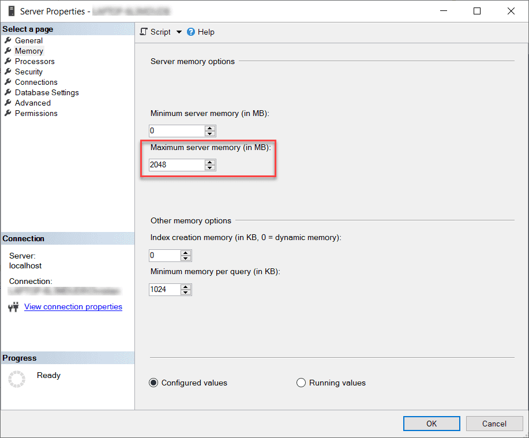The width and height of the screenshot is (529, 438).
Task: Click the wrench icon beside Database Settings
Action: tap(8, 92)
